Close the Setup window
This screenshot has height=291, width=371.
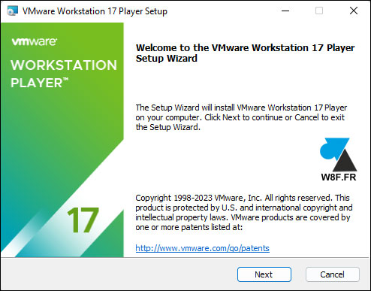click(354, 11)
